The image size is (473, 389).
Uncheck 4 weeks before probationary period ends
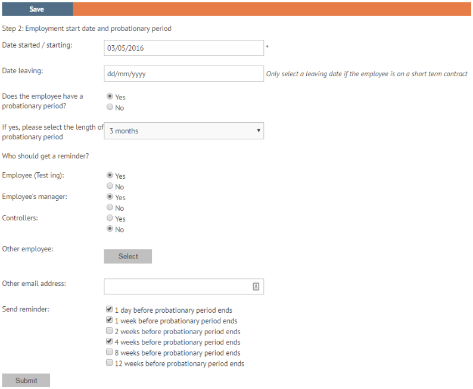[109, 341]
